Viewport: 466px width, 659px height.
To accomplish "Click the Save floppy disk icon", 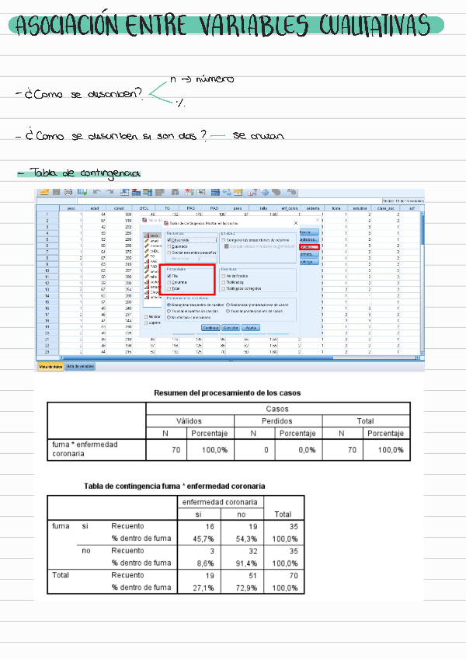I will coord(57,192).
